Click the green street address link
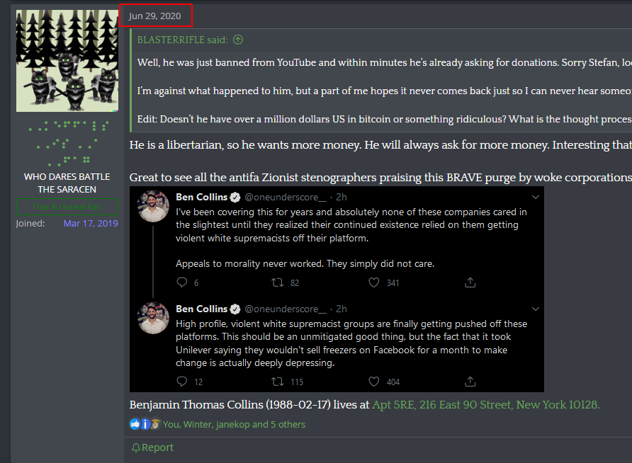The width and height of the screenshot is (632, 463). tap(485, 405)
